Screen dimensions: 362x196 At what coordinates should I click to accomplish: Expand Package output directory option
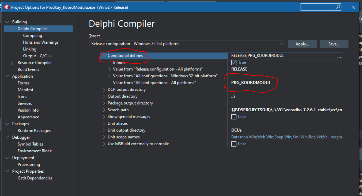(104, 103)
